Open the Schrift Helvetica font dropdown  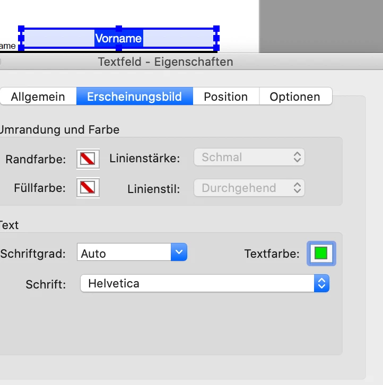pos(205,283)
